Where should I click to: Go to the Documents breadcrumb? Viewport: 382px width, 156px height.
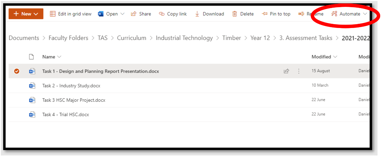tap(24, 38)
